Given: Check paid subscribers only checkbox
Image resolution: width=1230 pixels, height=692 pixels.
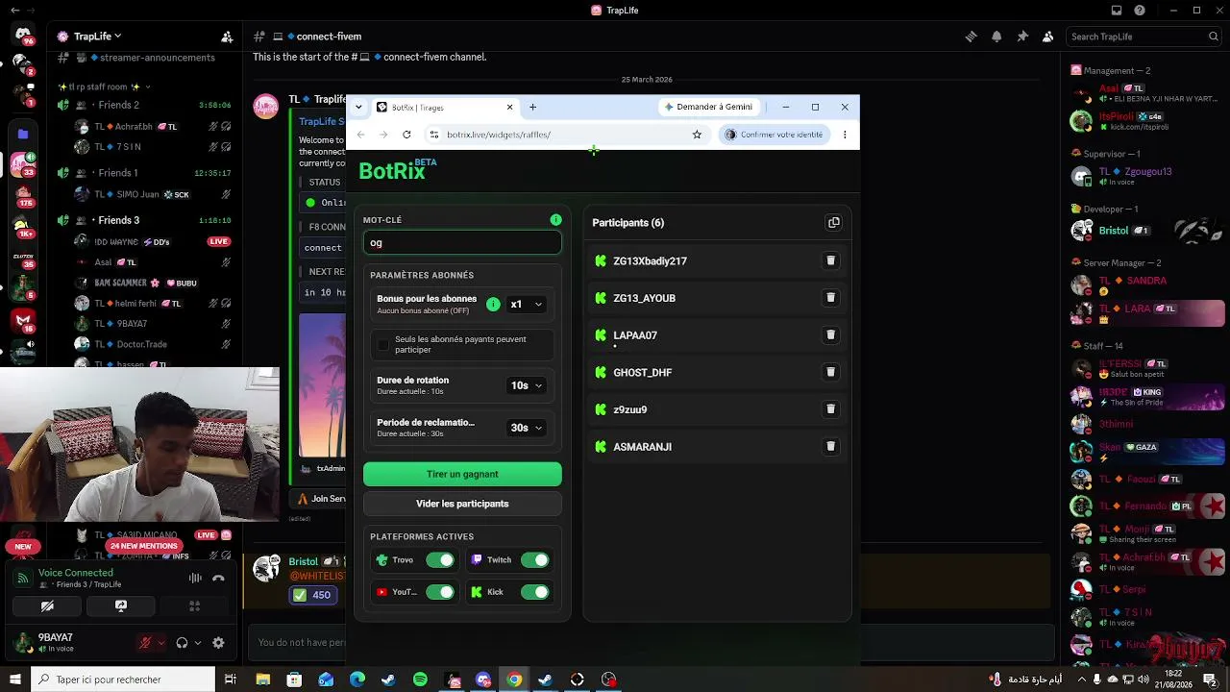Looking at the screenshot, I should pos(383,345).
